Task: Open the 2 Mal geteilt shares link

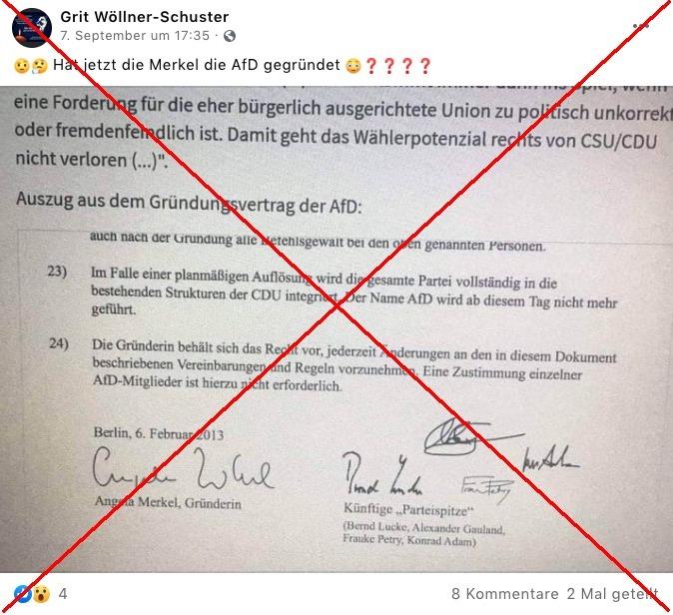Action: coord(612,594)
